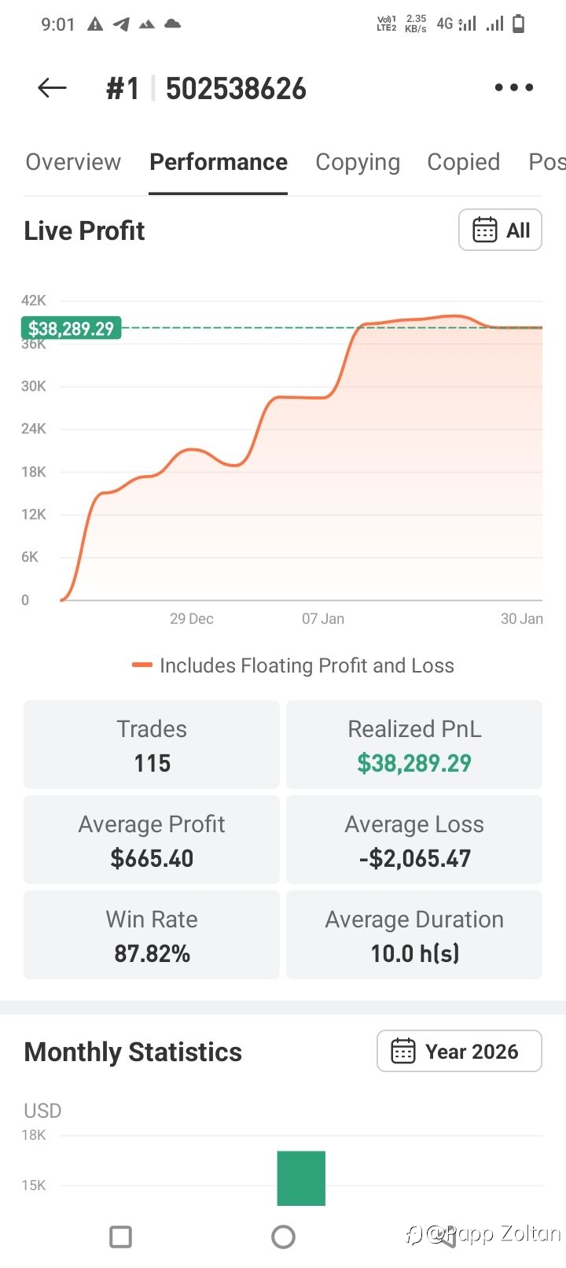Tap the Win Rate statistics card
566x1268 pixels.
152,935
